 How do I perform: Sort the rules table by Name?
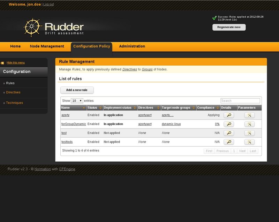(74, 108)
